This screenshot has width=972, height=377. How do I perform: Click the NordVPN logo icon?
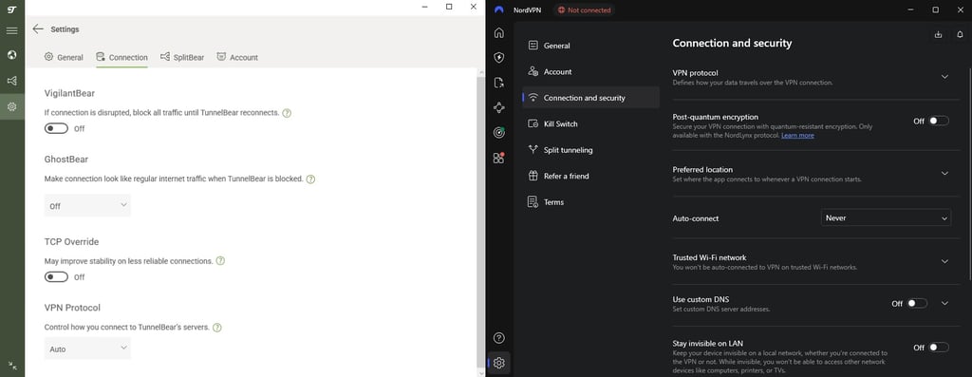click(498, 9)
